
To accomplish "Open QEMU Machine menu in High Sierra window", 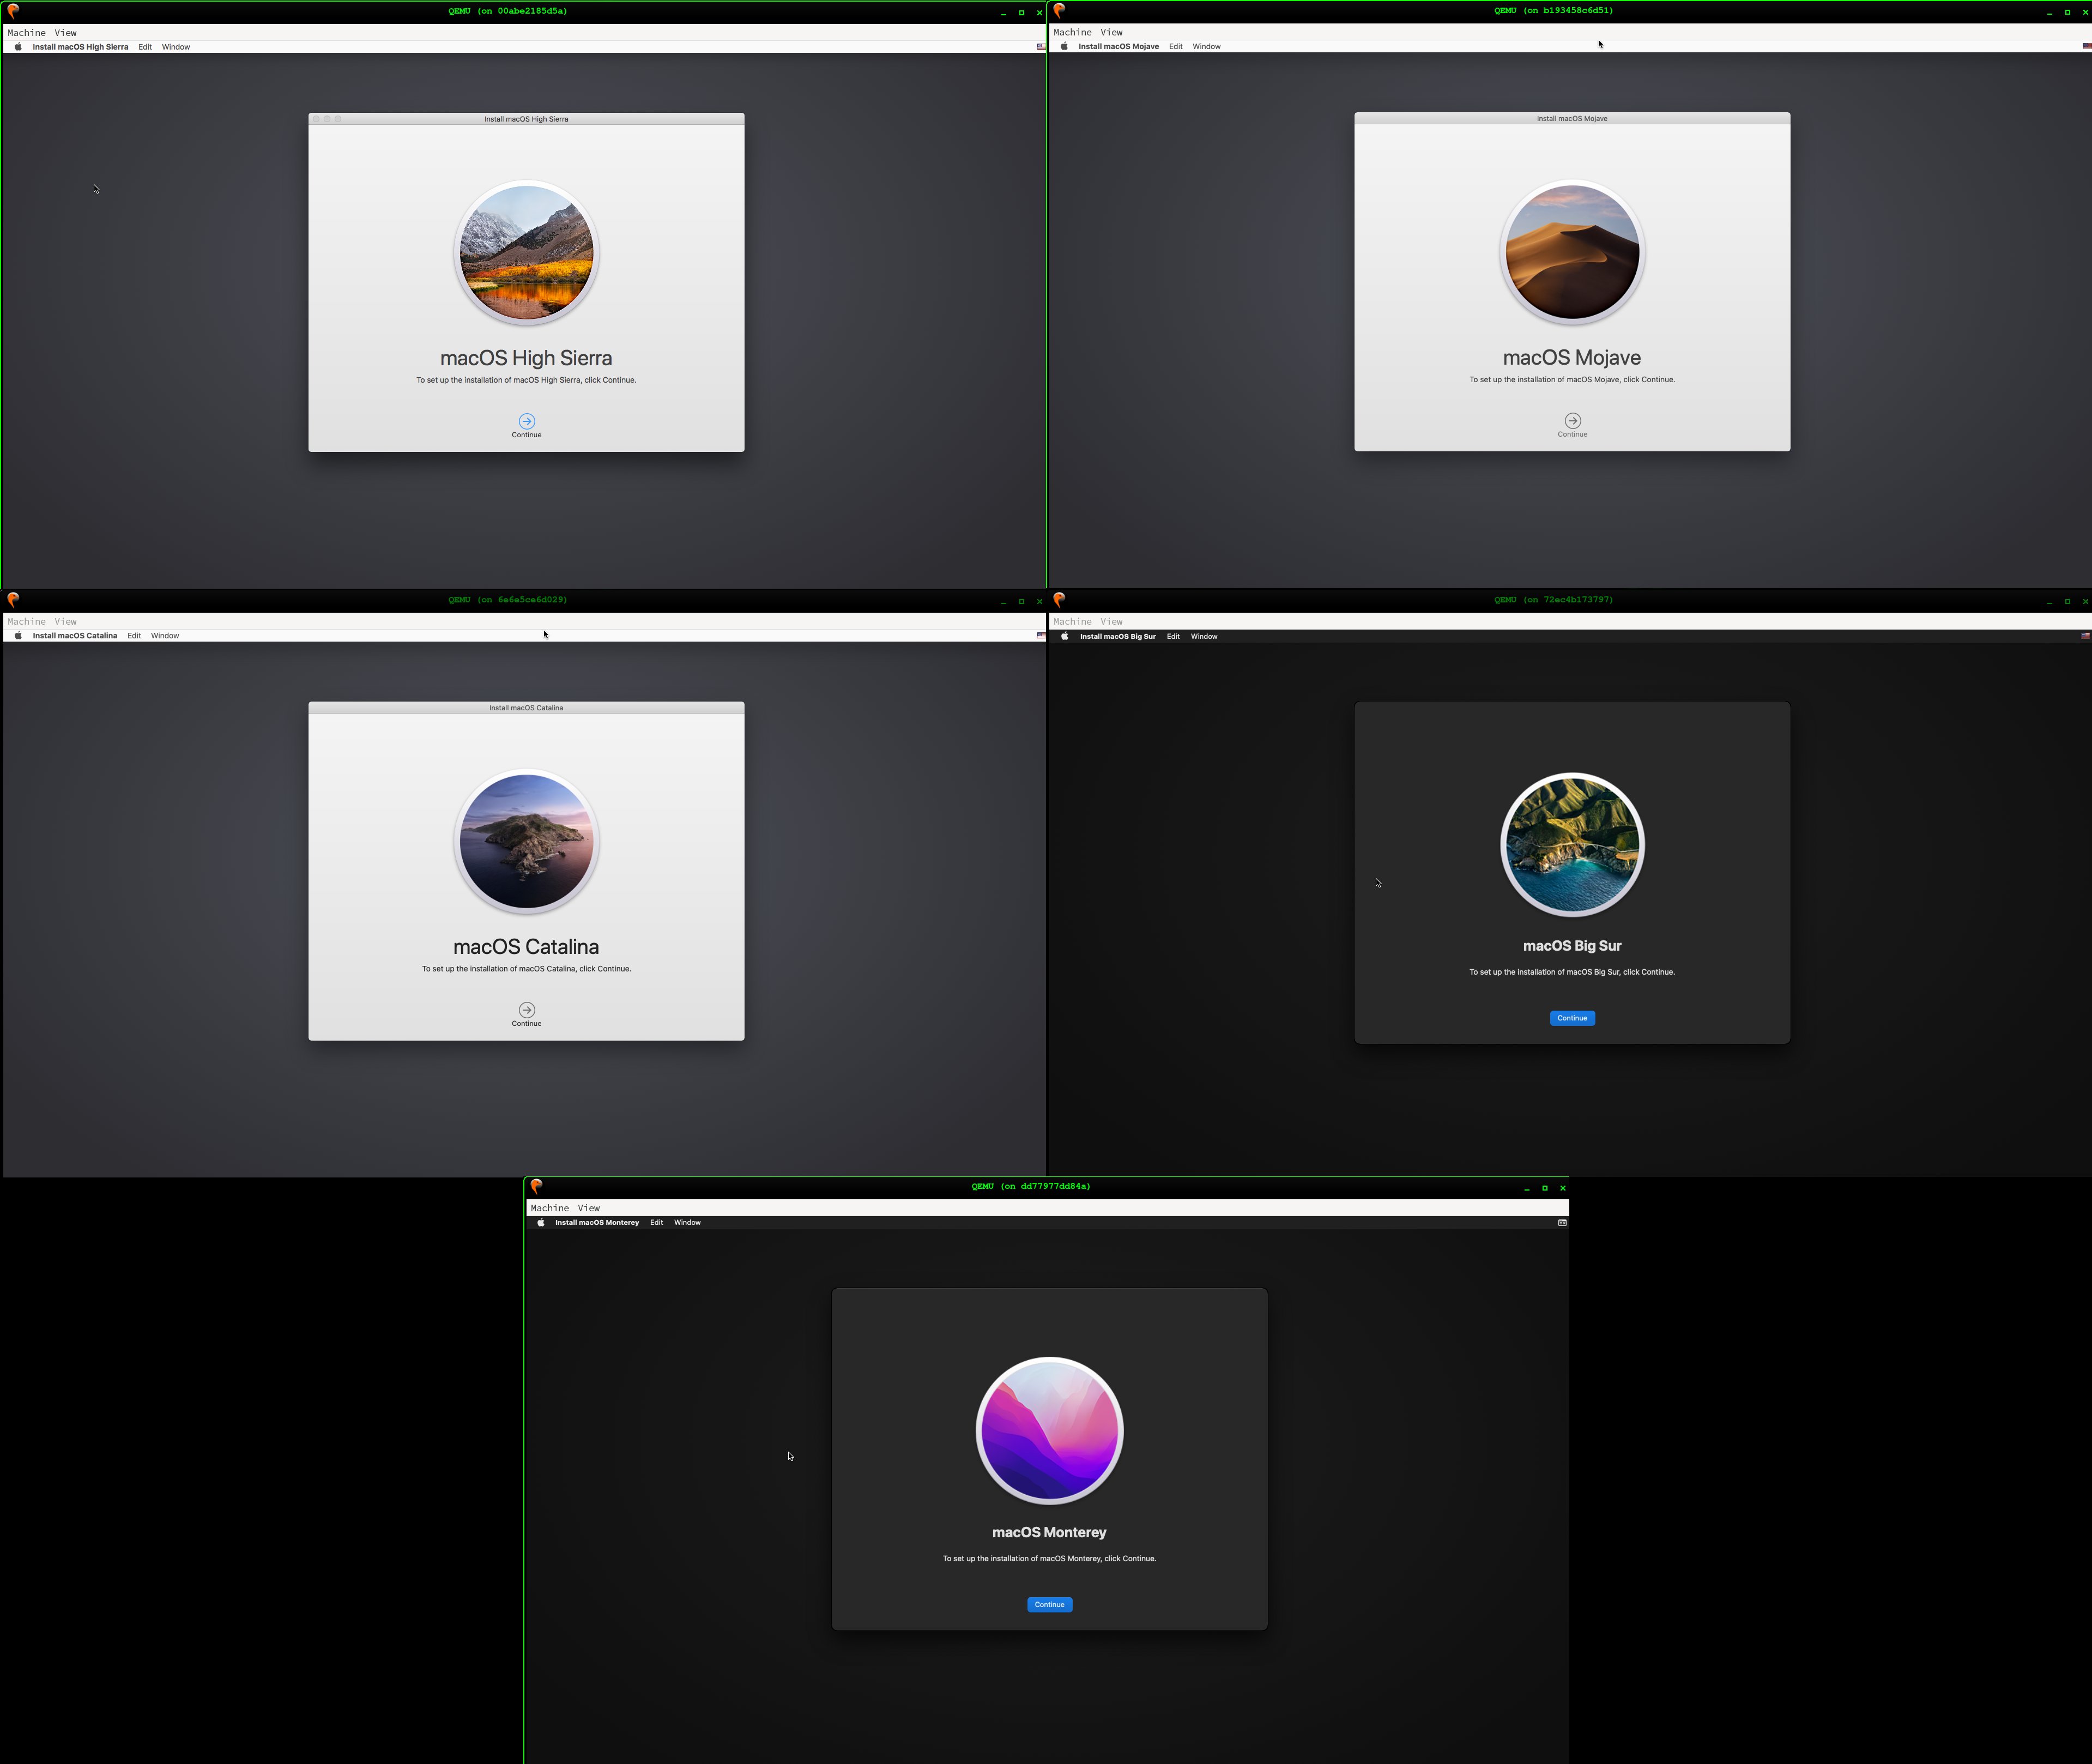I will coord(27,33).
